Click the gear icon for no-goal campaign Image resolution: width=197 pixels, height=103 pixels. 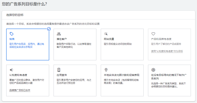point(153,70)
